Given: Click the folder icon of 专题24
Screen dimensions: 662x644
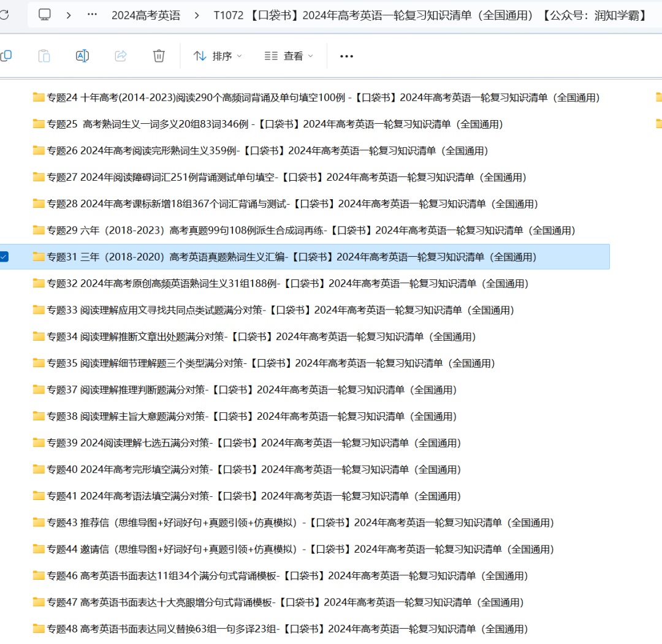Looking at the screenshot, I should click(39, 97).
